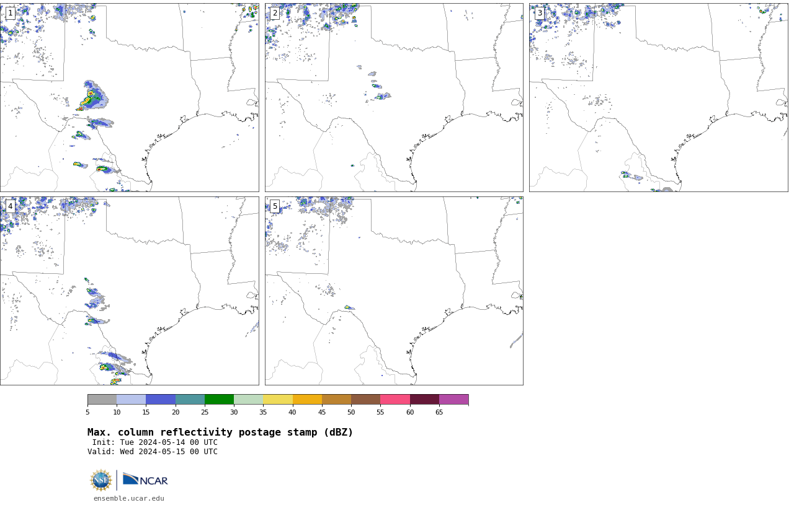Click the member number 2 label box
The height and width of the screenshot is (505, 794).
(275, 13)
